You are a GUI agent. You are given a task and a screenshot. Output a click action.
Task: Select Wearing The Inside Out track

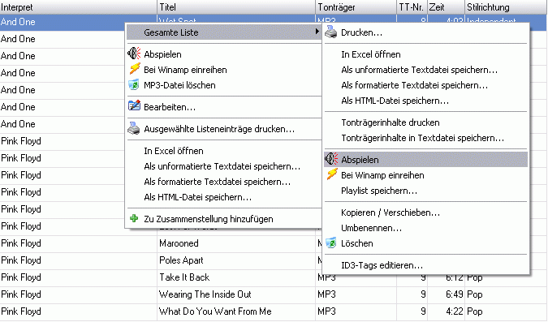coord(205,294)
